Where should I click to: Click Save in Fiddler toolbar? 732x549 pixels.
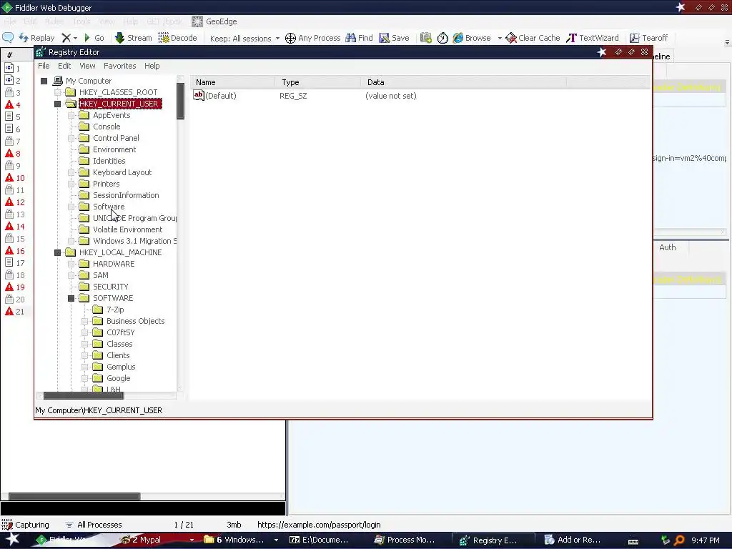(x=394, y=38)
